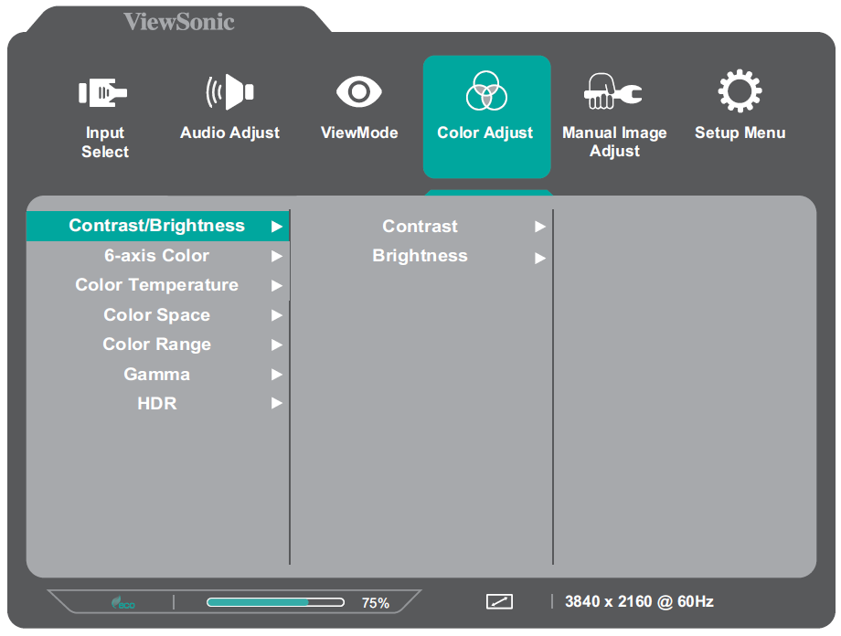Click the eco level progress bar

[x=276, y=602]
